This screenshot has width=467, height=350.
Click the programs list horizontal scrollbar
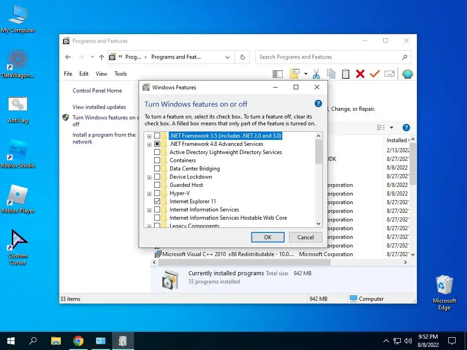tap(244, 262)
